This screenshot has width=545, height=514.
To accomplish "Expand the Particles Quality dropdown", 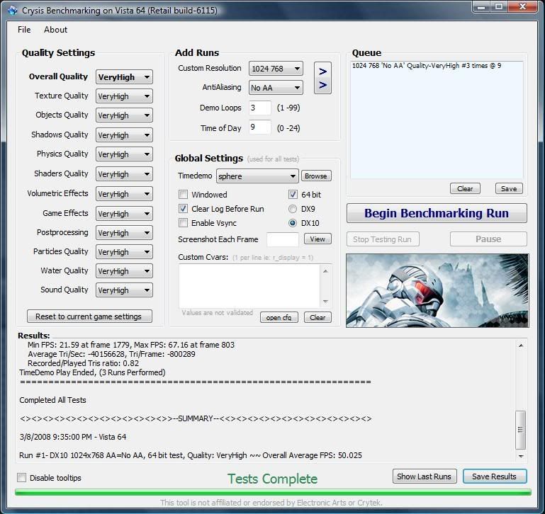I will pos(124,252).
